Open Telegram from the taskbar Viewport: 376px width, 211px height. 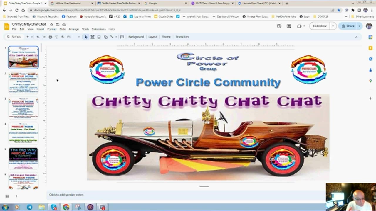30,207
